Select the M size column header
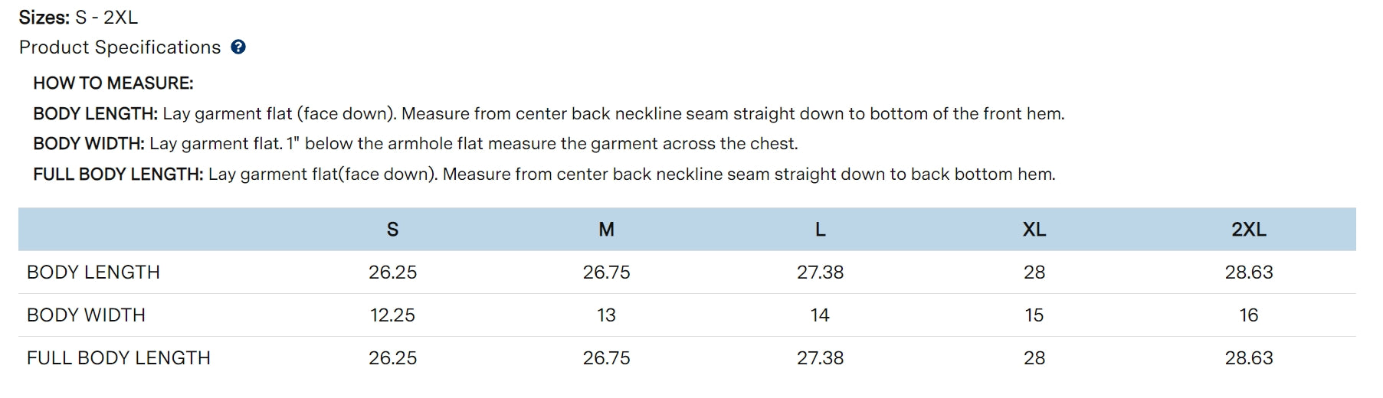1383x398 pixels. (x=606, y=230)
